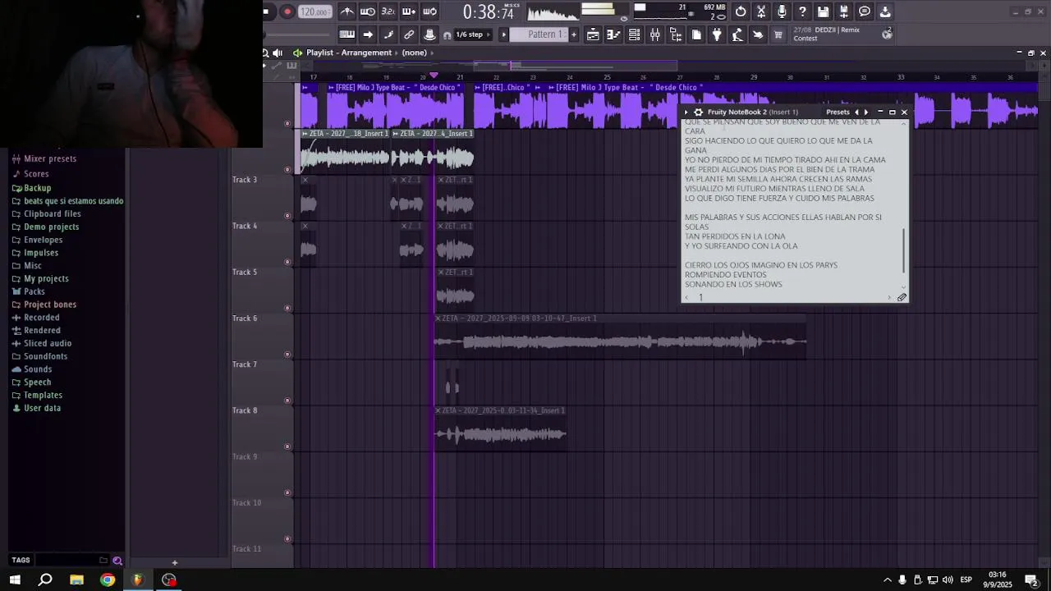Click the 0:38:74 time display
1051x591 pixels.
pos(488,11)
